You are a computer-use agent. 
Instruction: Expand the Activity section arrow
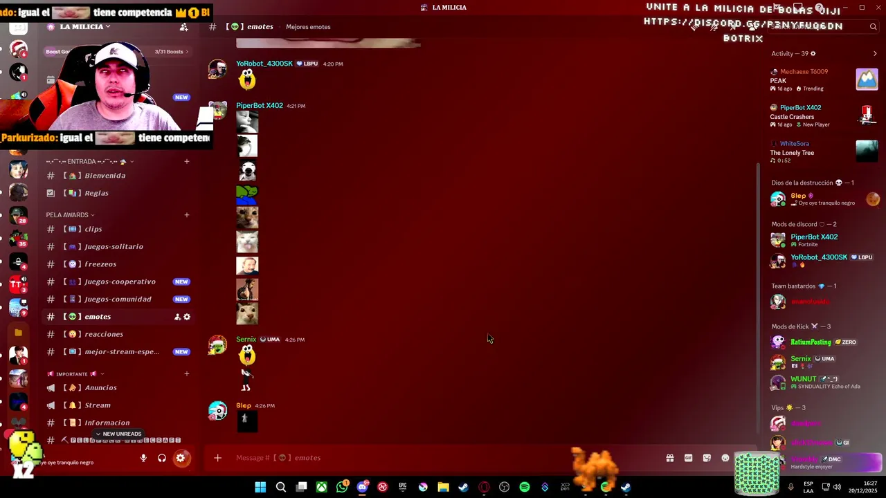[x=875, y=53]
